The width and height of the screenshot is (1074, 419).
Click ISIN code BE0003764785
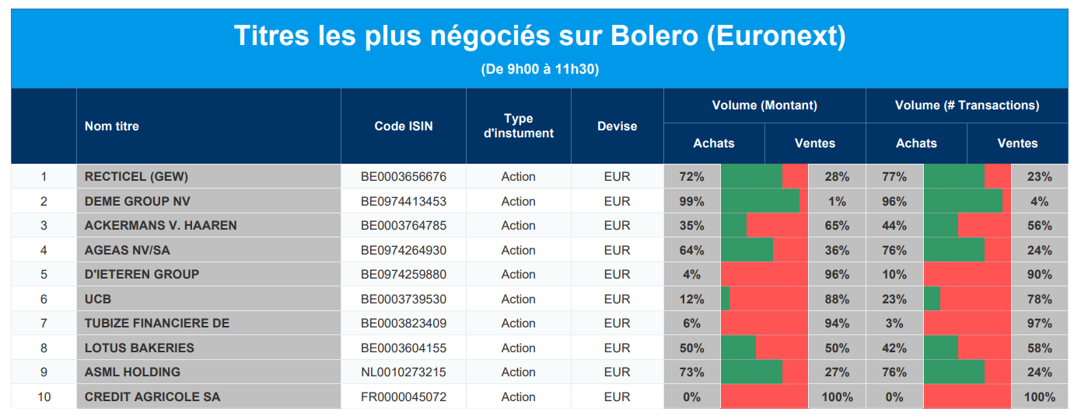(x=404, y=226)
